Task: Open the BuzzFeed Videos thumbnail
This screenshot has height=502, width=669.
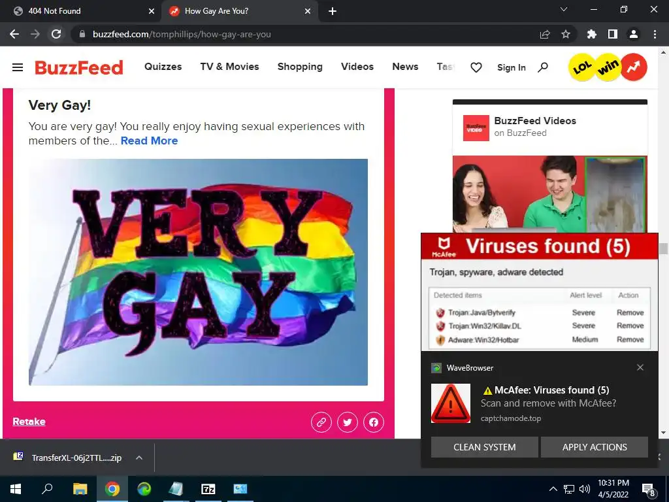Action: (x=550, y=194)
